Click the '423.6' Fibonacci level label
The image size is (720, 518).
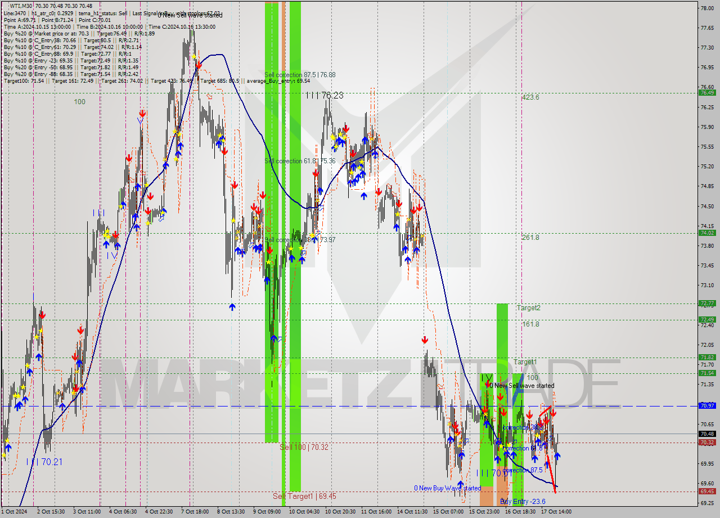click(530, 97)
